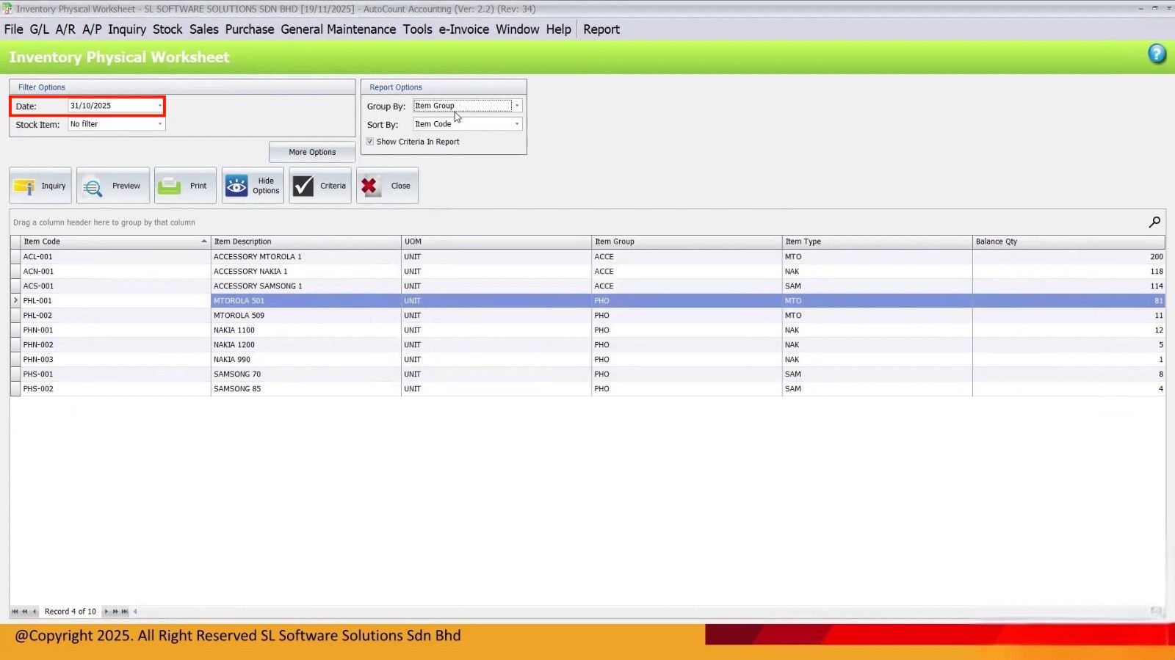Open the grid search magnifier icon
1175x660 pixels.
(x=1154, y=222)
